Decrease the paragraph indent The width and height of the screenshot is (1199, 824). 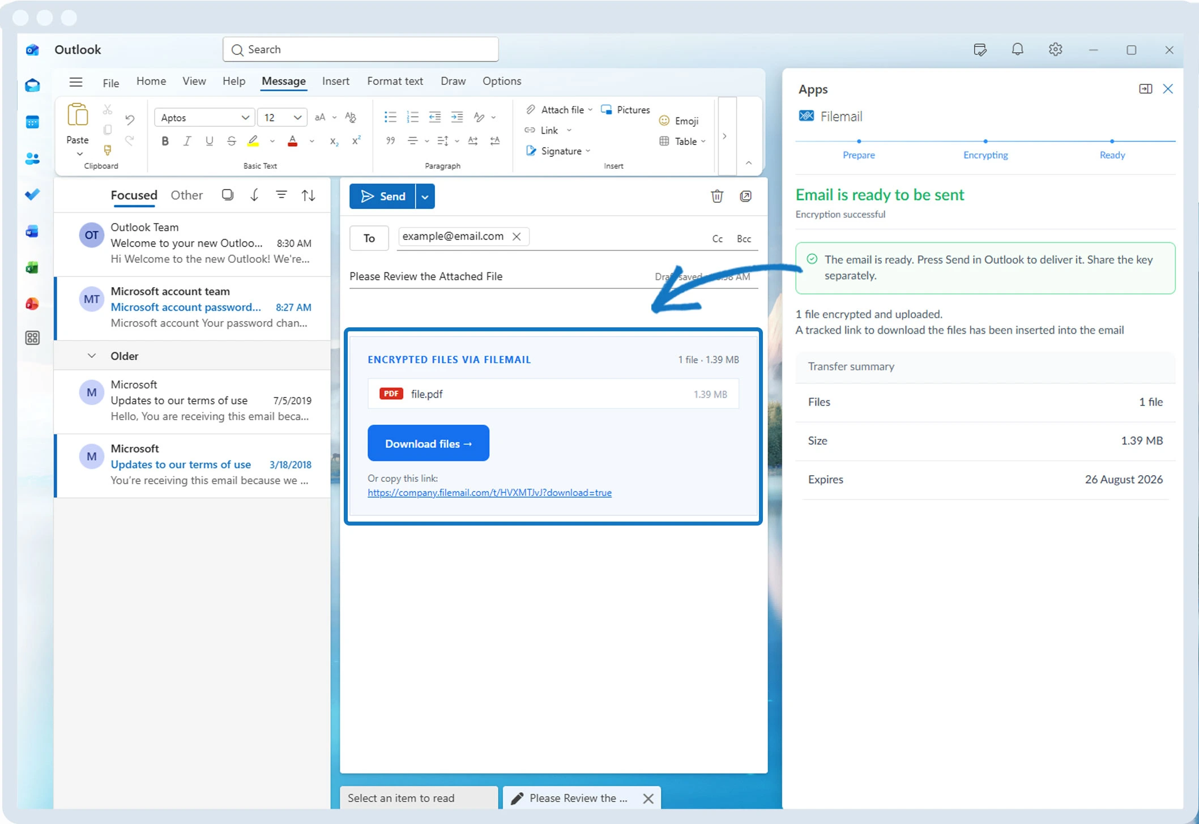(x=434, y=117)
